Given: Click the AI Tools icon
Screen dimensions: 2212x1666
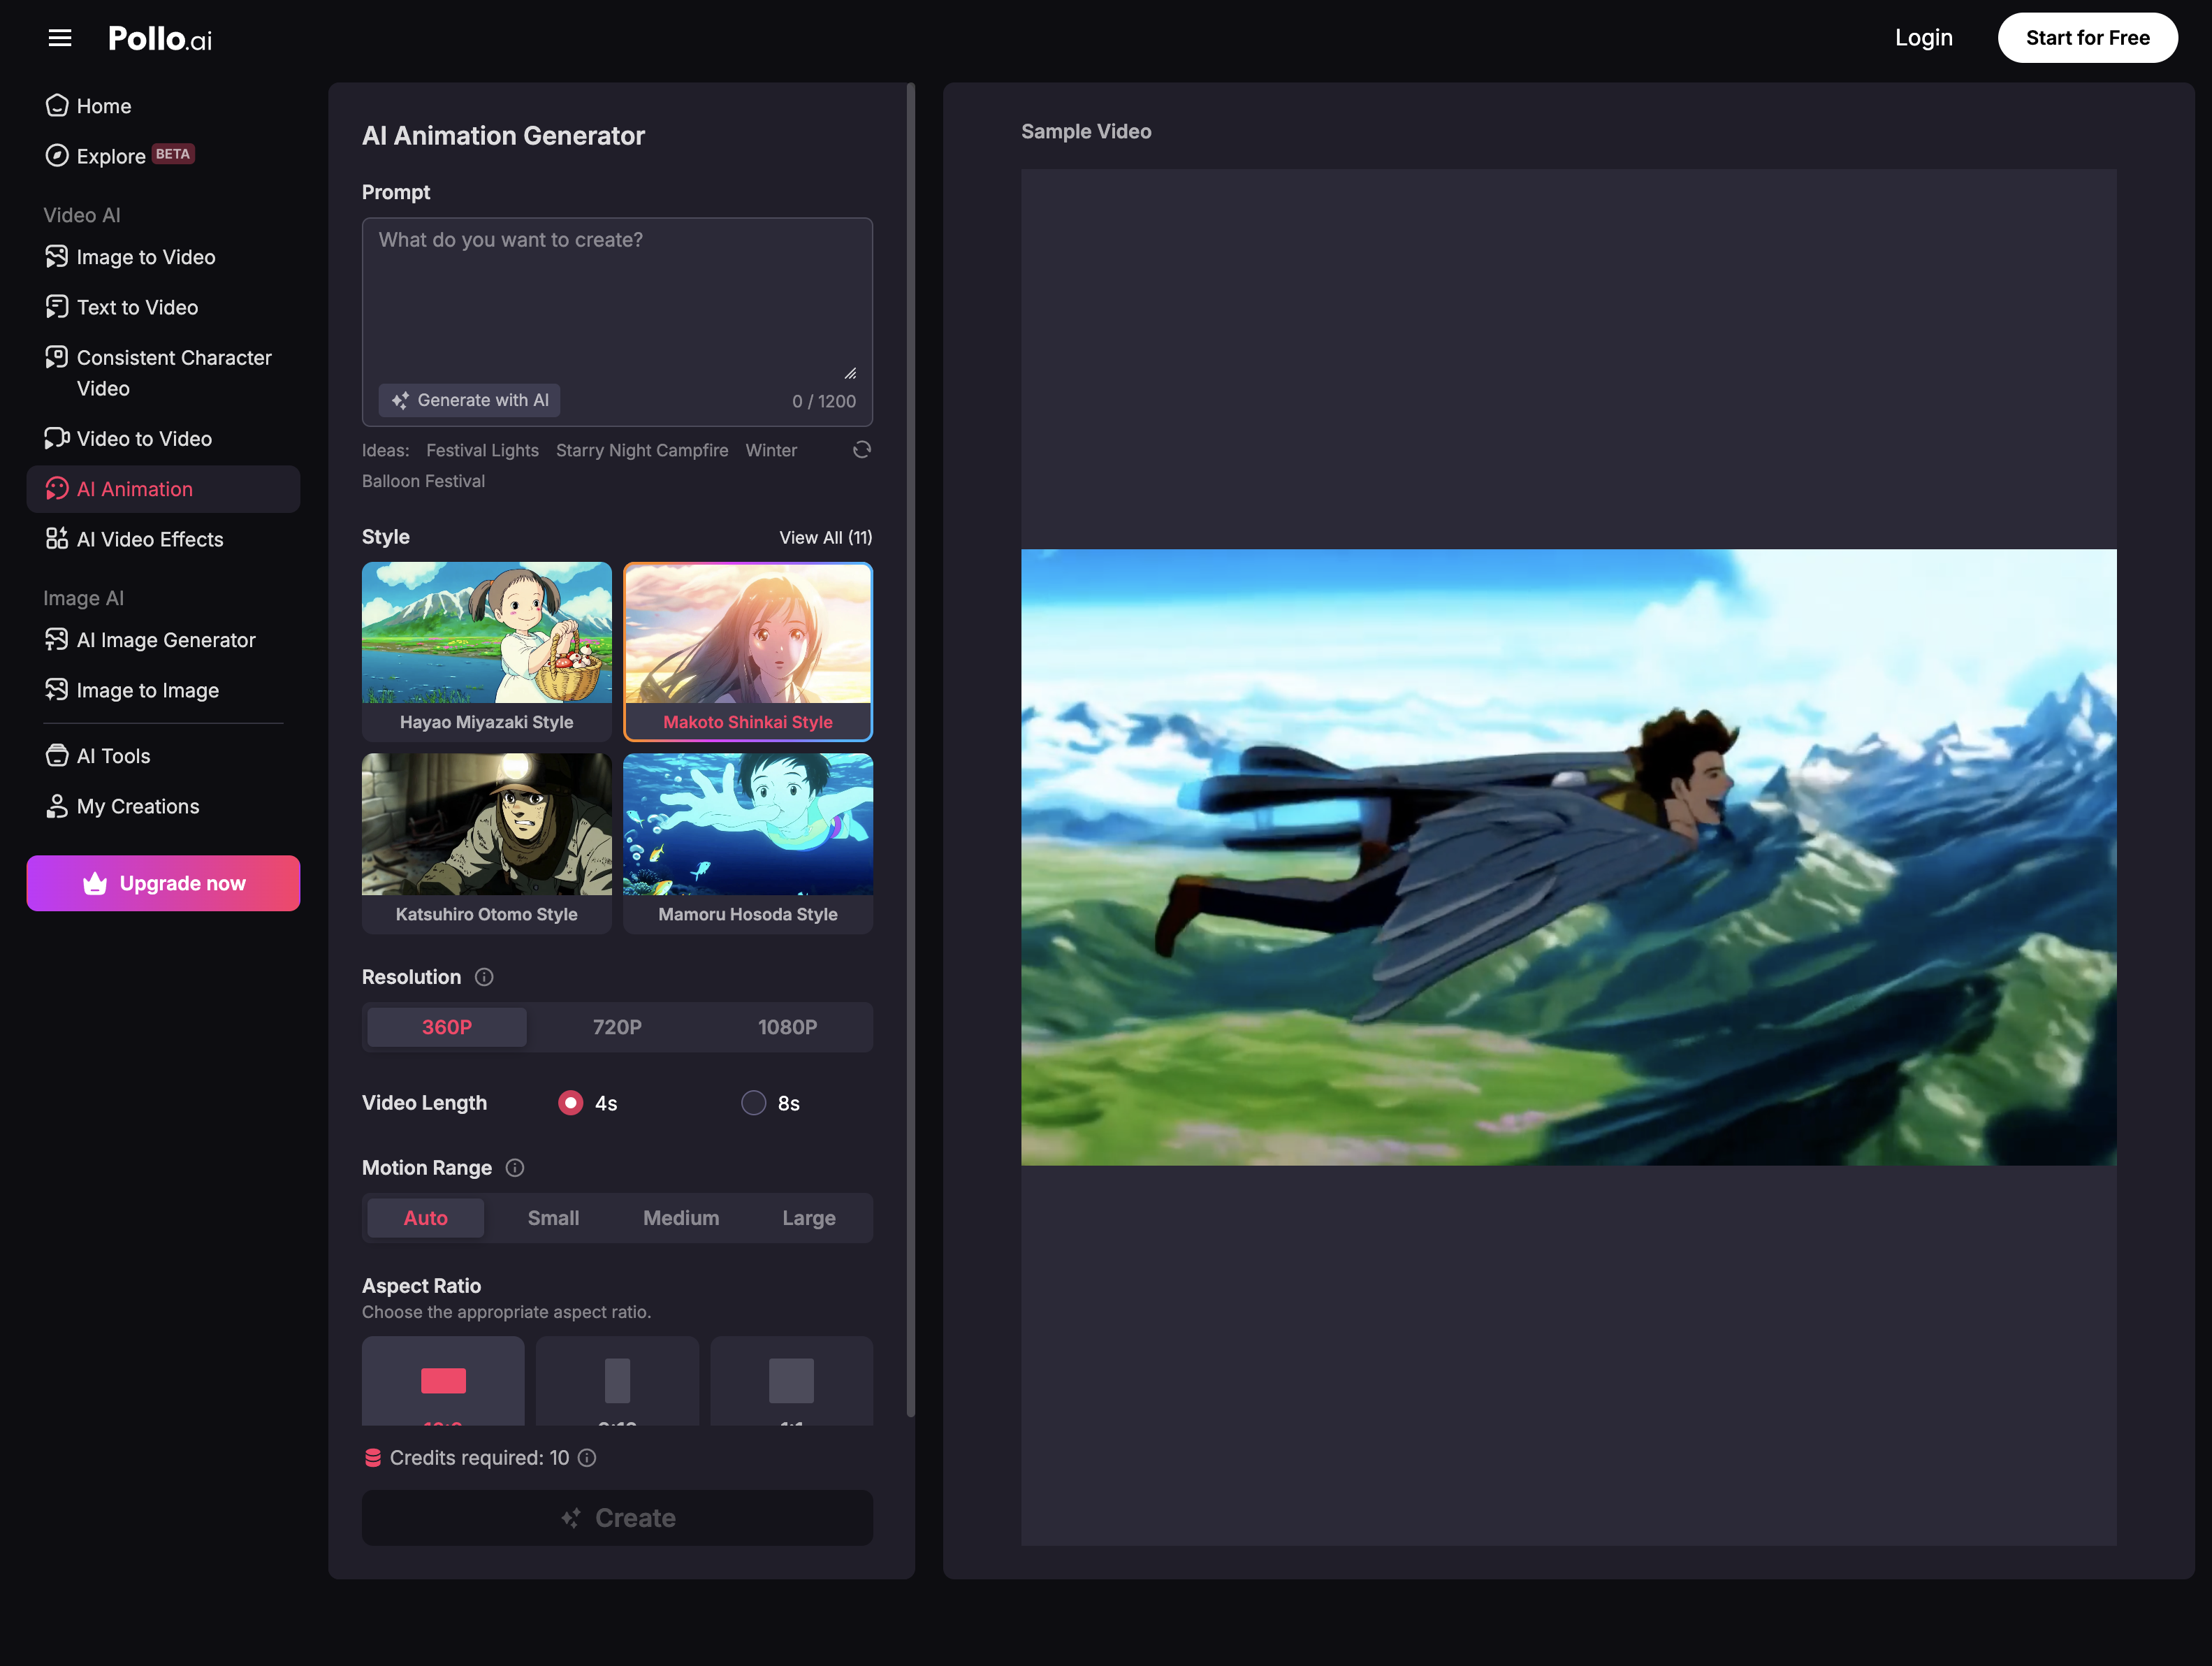Looking at the screenshot, I should (57, 756).
